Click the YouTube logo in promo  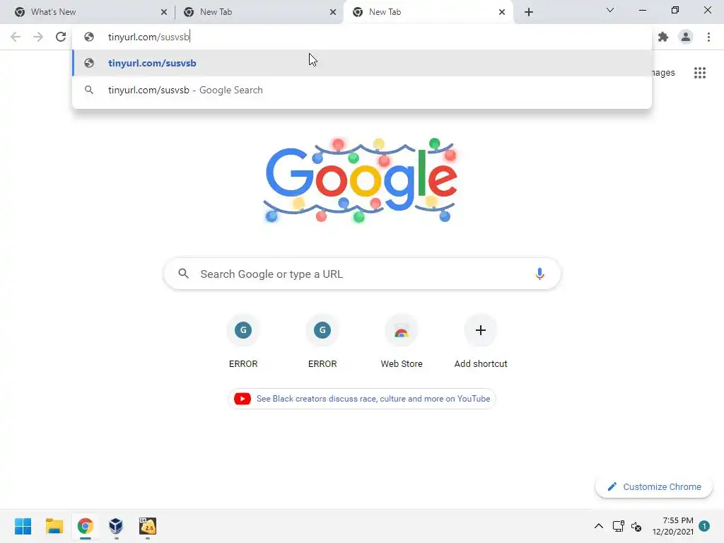(242, 399)
